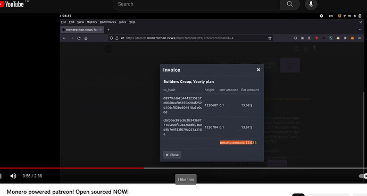Reload the forum page

79,38
